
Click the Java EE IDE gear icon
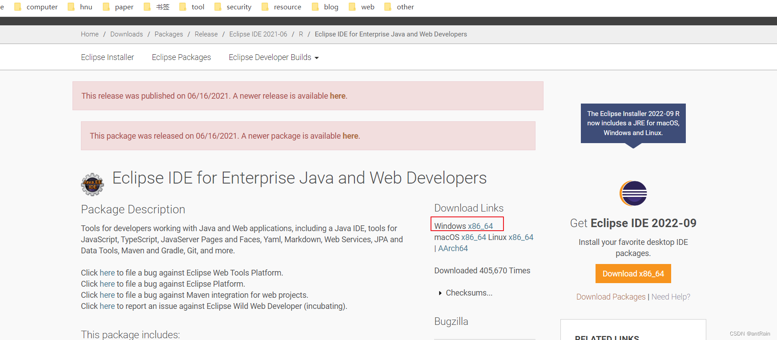click(x=93, y=184)
